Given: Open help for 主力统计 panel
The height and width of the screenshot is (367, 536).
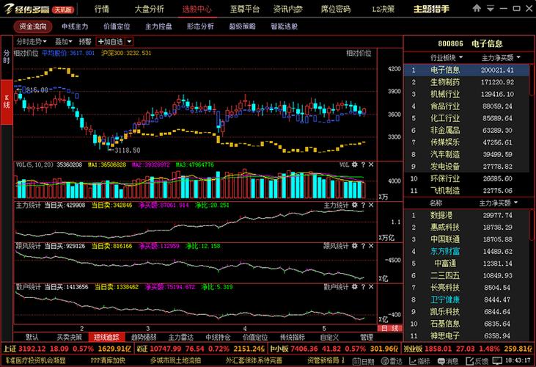Looking at the screenshot, I should tap(363, 205).
